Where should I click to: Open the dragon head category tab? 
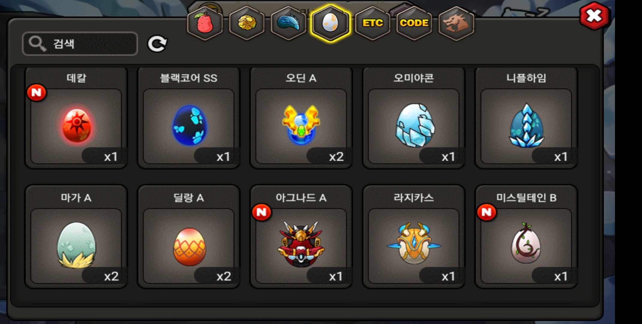click(456, 23)
